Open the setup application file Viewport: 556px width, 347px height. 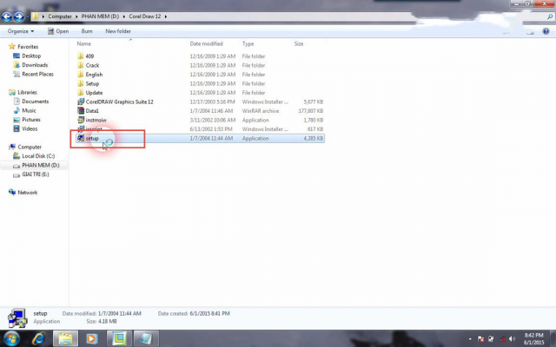91,138
